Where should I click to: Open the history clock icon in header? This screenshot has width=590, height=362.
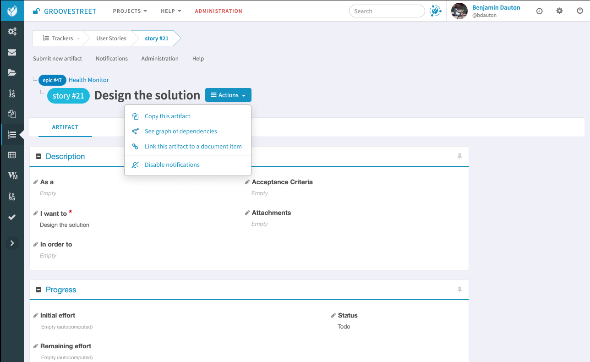point(539,11)
